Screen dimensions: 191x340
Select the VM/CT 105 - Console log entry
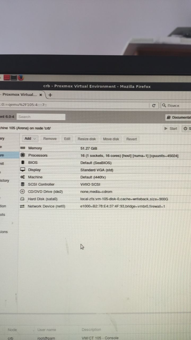(x=100, y=338)
